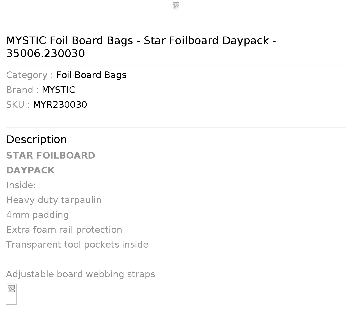Click the 4mm padding text
Image resolution: width=352 pixels, height=313 pixels.
pos(37,215)
